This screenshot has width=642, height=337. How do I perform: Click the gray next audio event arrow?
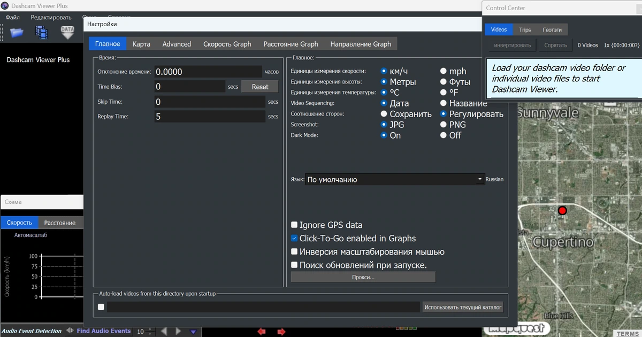click(x=179, y=332)
